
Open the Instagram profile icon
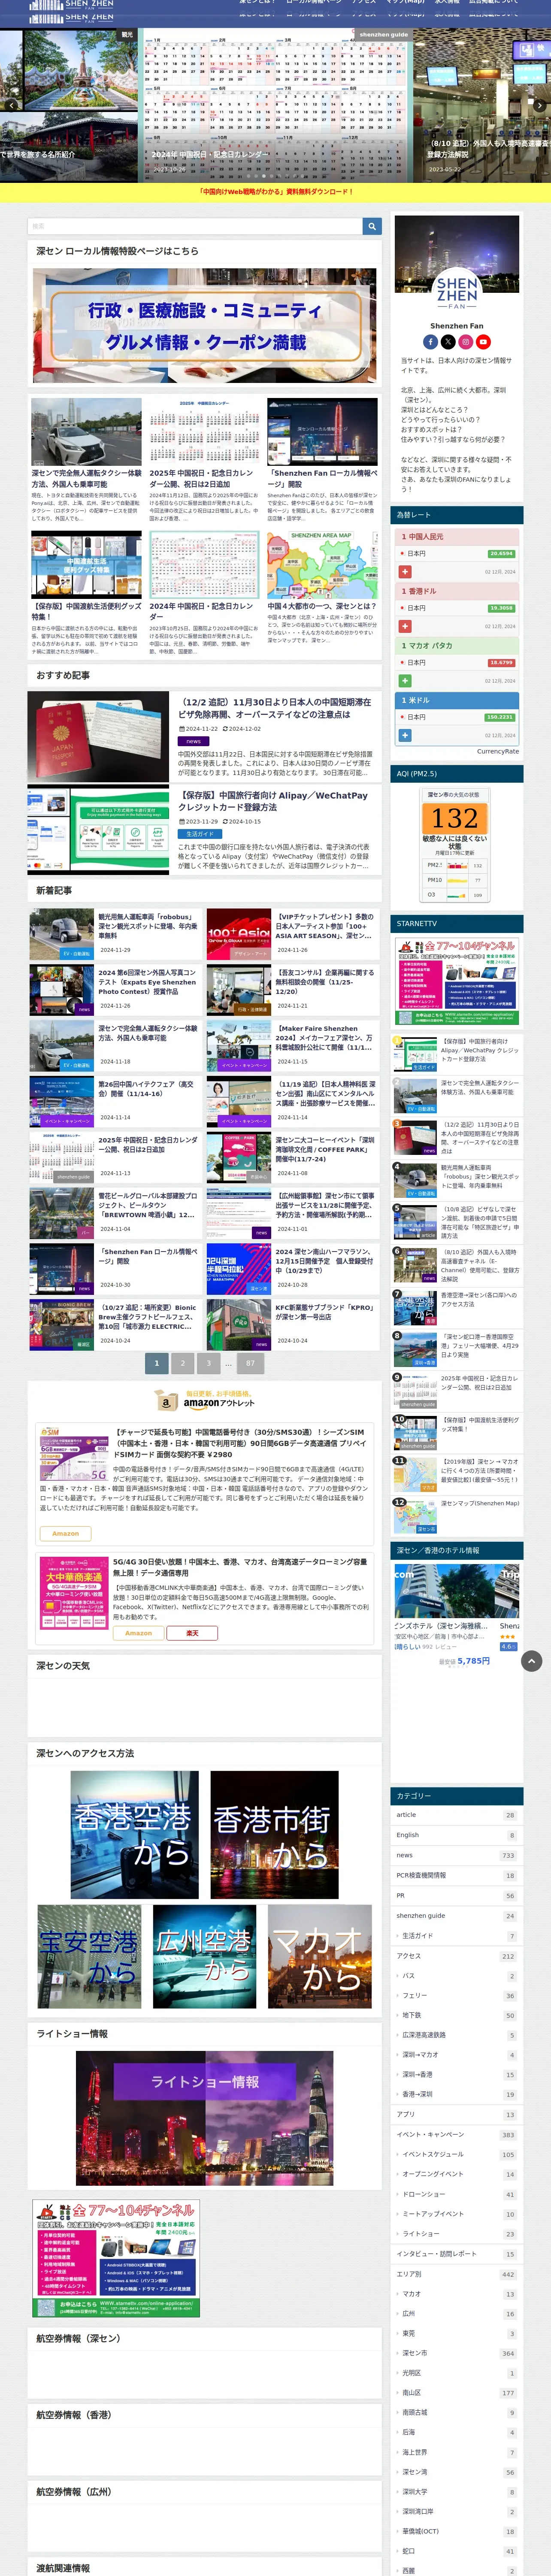(x=465, y=342)
